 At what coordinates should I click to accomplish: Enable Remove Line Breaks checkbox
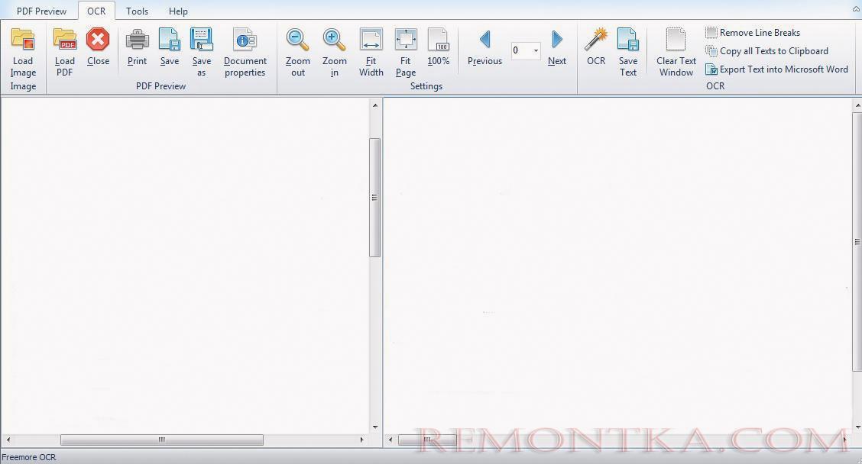point(711,33)
